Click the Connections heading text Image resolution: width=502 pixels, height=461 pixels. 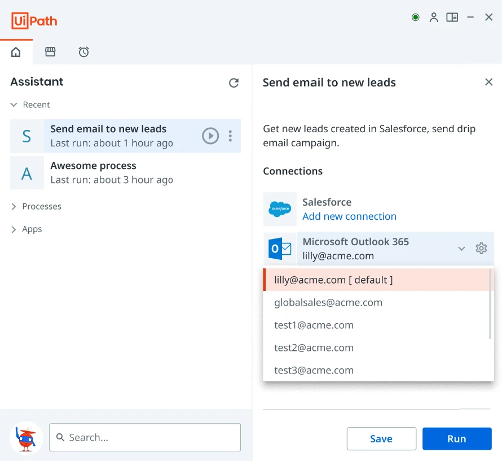pos(293,171)
